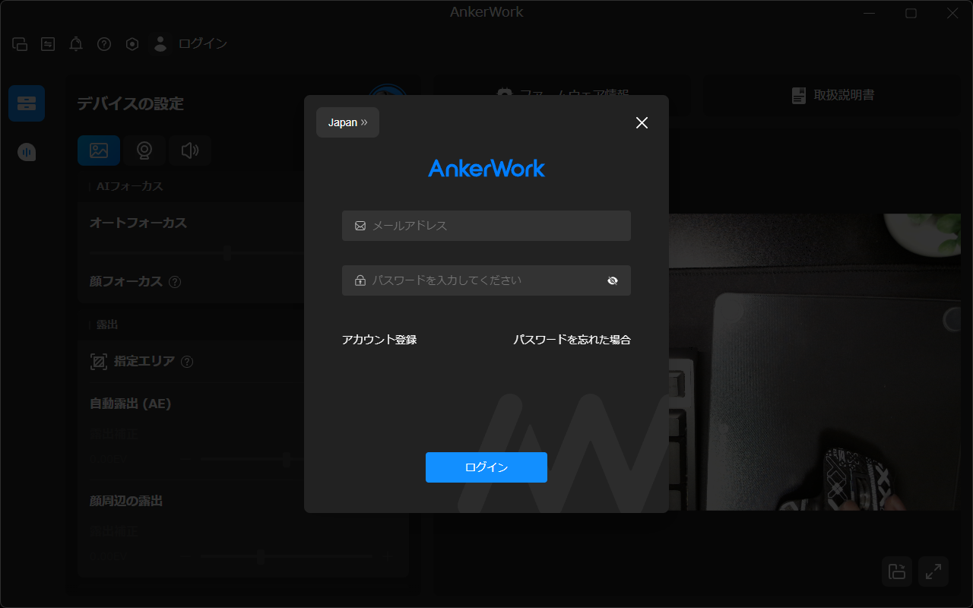
Task: Toggle password visibility eye icon
Action: pos(613,280)
